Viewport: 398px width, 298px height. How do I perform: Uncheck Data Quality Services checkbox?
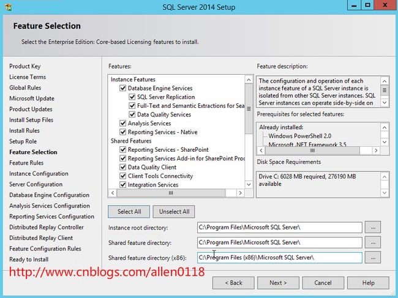point(132,114)
